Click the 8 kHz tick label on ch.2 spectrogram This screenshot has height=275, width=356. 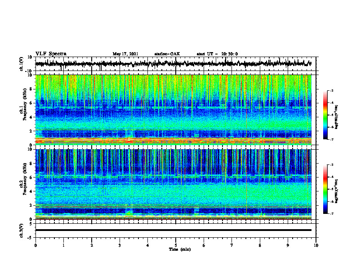point(31,164)
